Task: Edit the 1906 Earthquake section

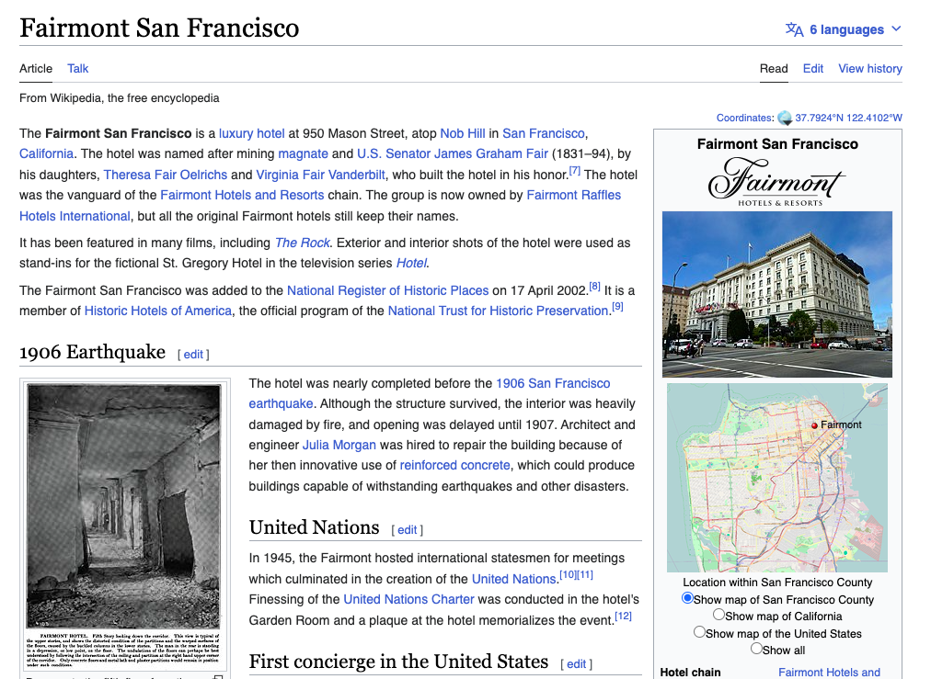Action: [193, 355]
